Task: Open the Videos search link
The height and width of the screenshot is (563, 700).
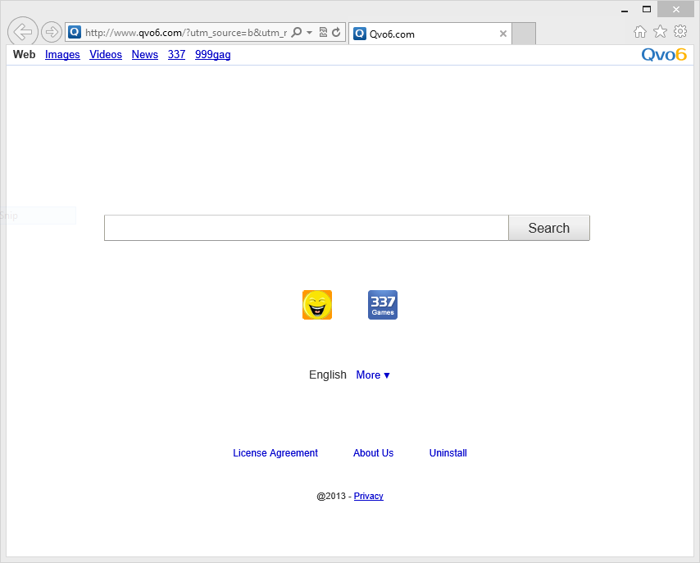Action: point(106,54)
